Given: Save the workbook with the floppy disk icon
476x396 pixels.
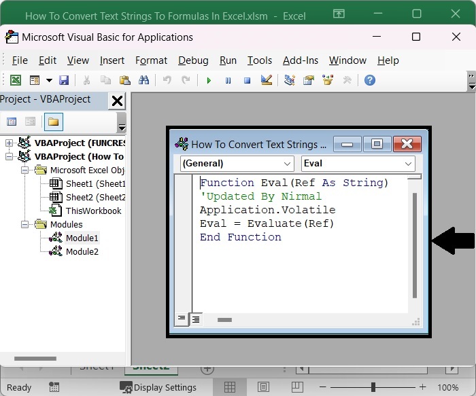Looking at the screenshot, I should (64, 80).
